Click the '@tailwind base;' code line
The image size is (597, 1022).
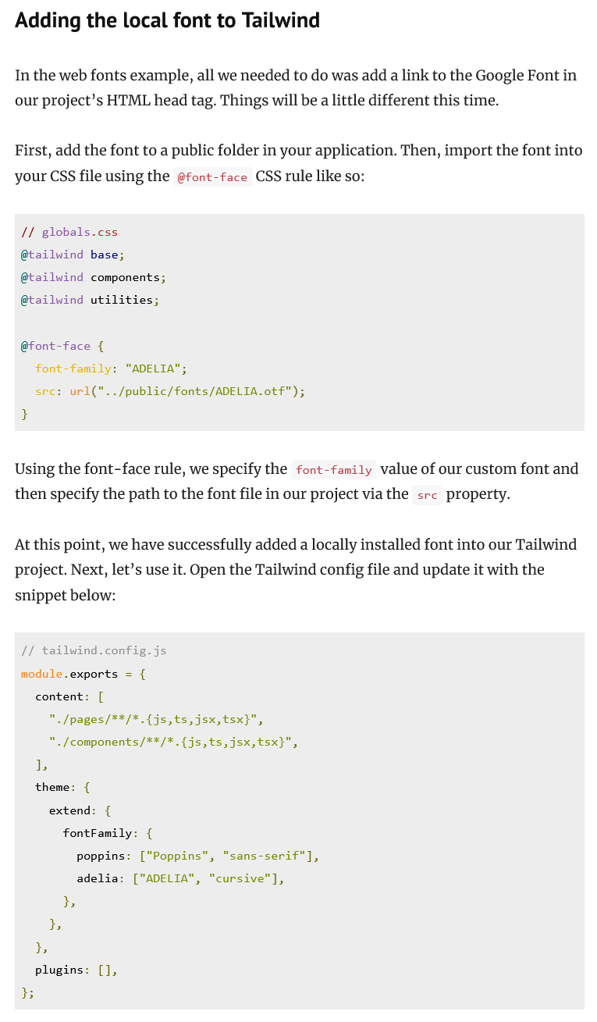coord(73,255)
